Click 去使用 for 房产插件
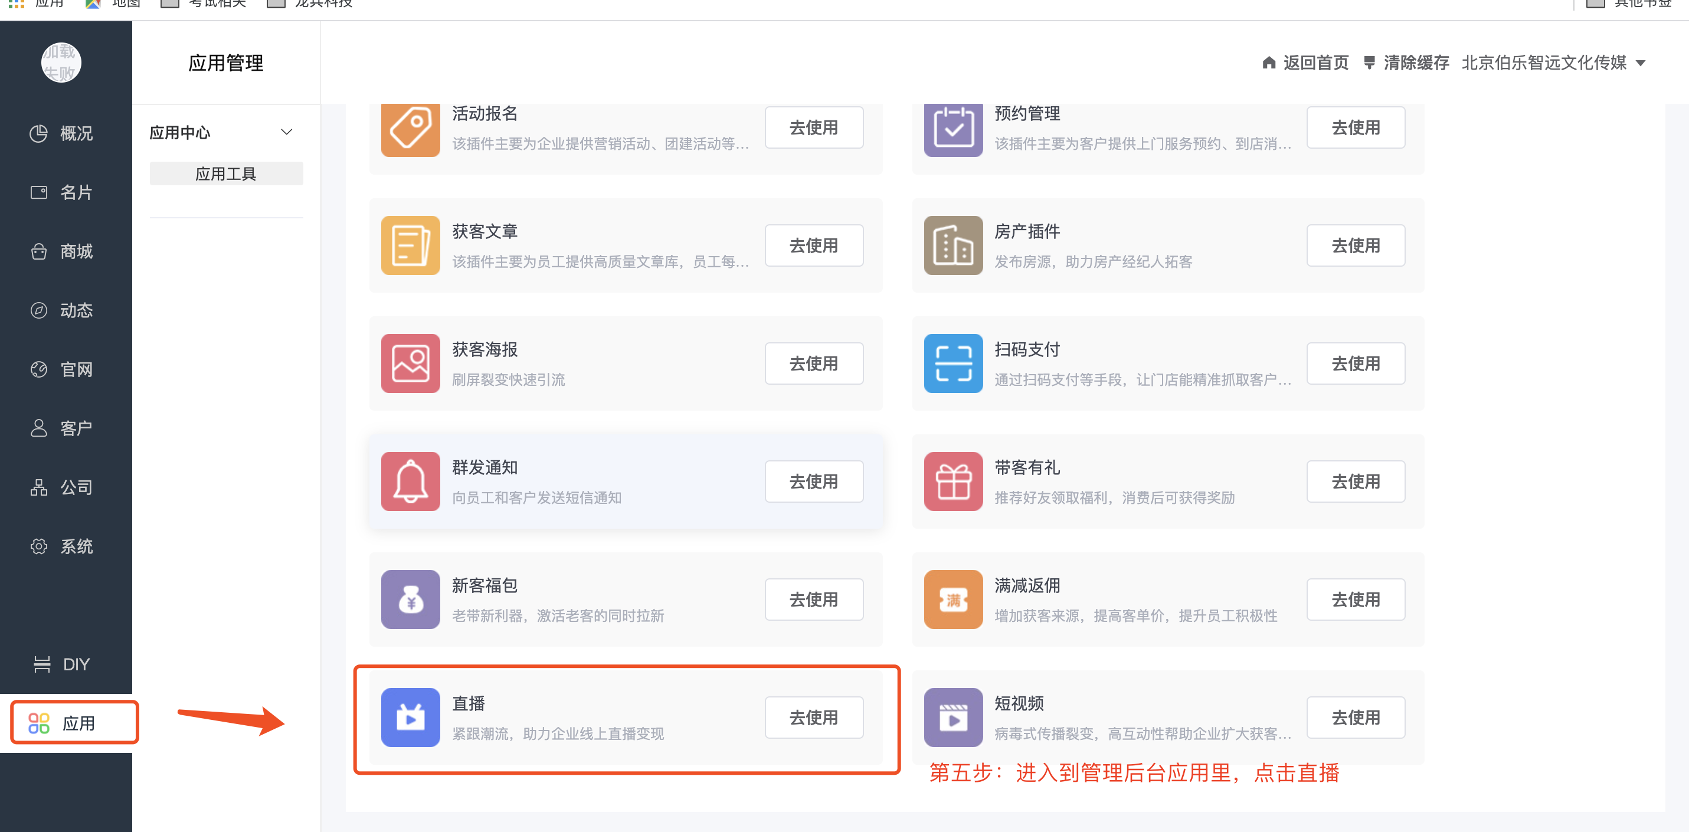 (1356, 245)
